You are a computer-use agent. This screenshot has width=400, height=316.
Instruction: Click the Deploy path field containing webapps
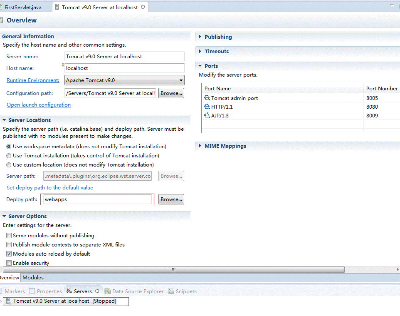click(x=98, y=199)
